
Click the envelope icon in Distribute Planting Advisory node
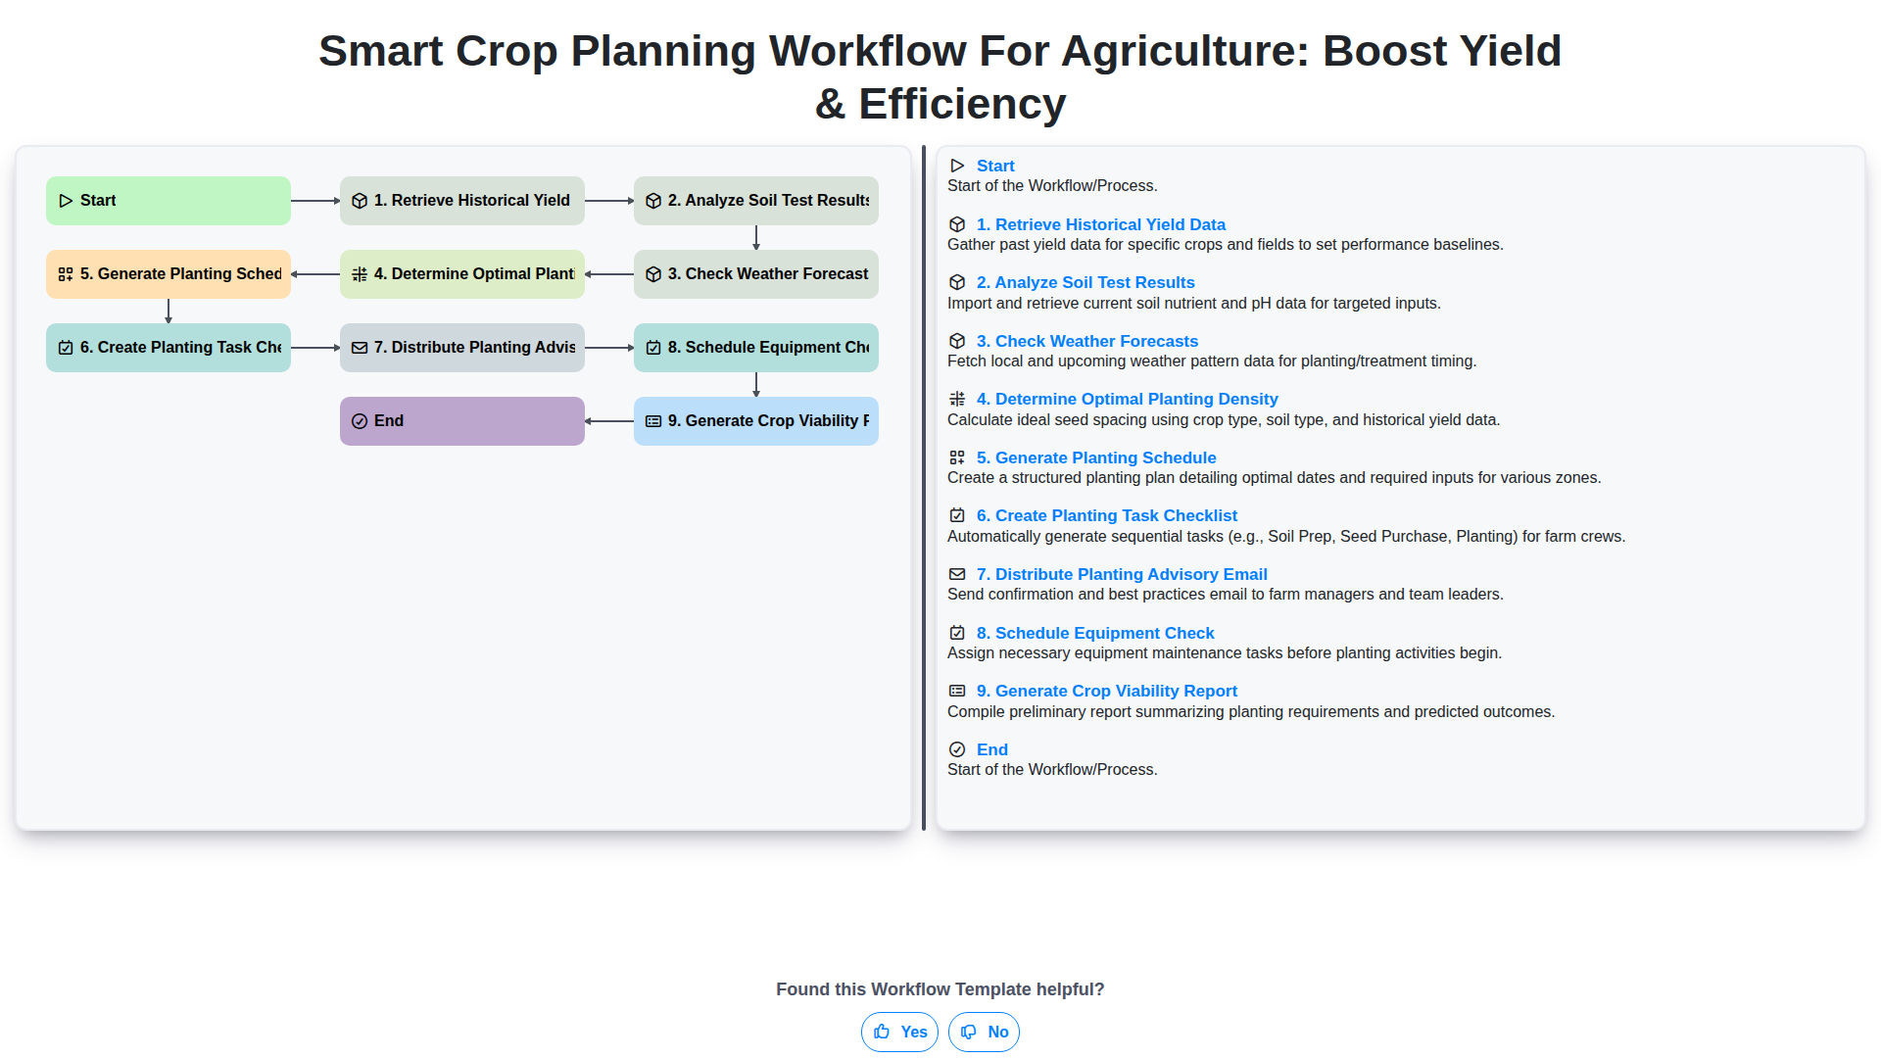click(x=360, y=348)
